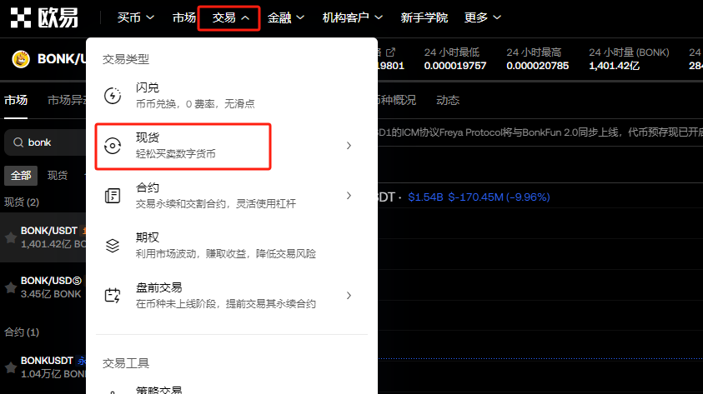Switch to the 市场异动 tab

point(67,100)
